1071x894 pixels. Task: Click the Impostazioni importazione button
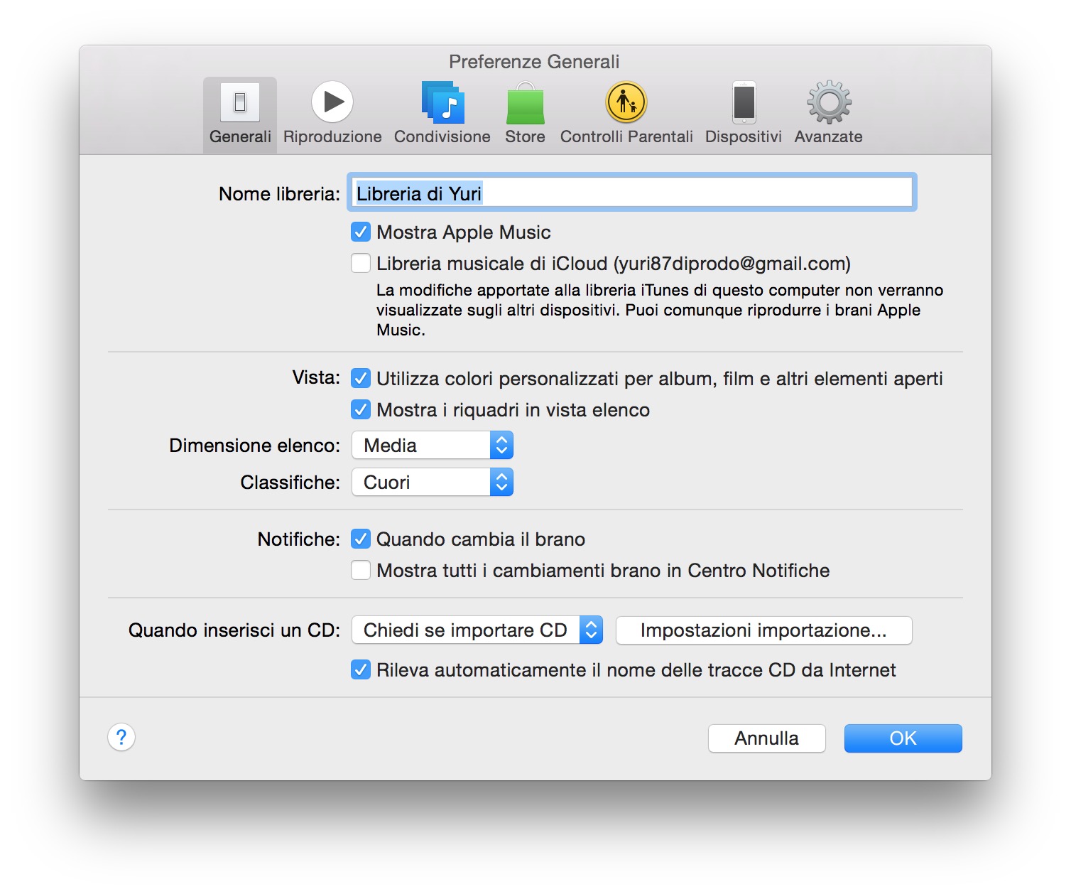tap(763, 630)
